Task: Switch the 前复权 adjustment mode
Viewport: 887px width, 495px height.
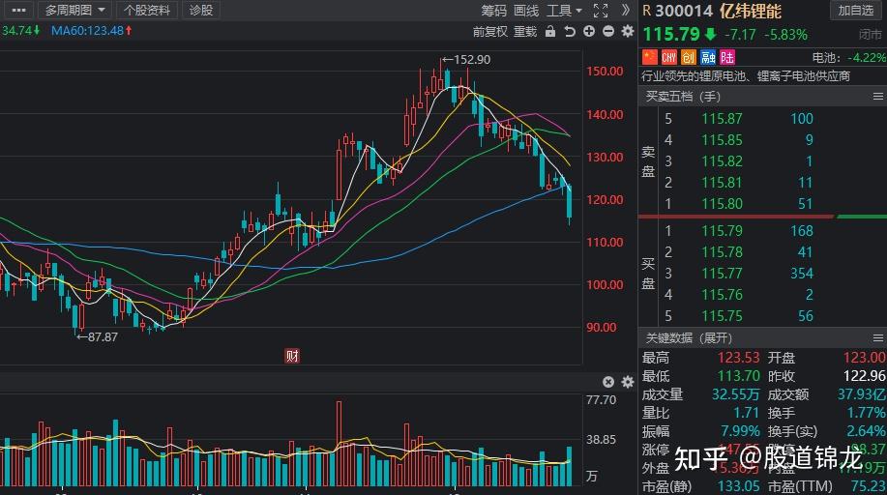Action: (489, 32)
